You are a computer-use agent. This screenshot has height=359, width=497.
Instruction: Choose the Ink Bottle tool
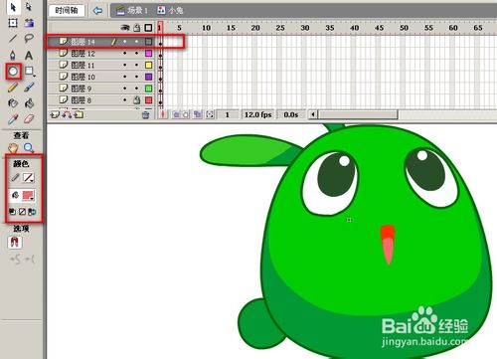(x=13, y=103)
